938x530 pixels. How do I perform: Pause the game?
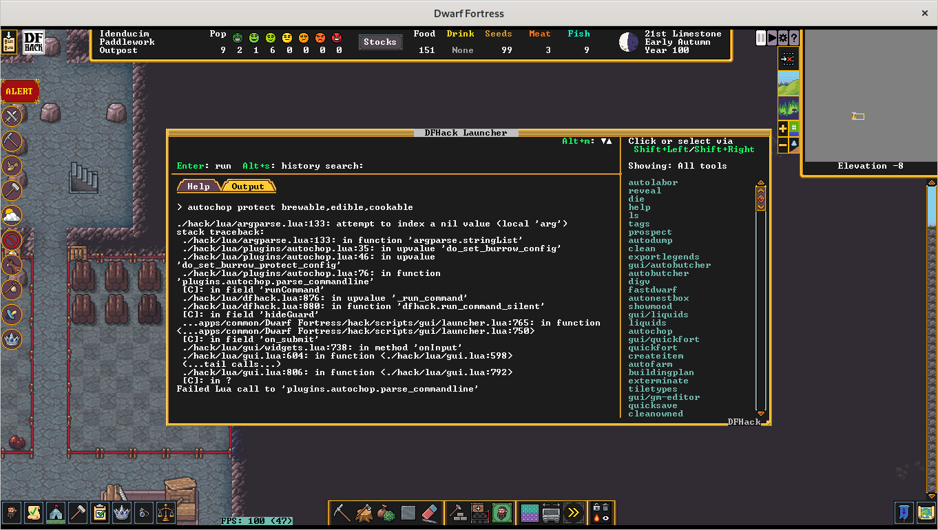[761, 38]
